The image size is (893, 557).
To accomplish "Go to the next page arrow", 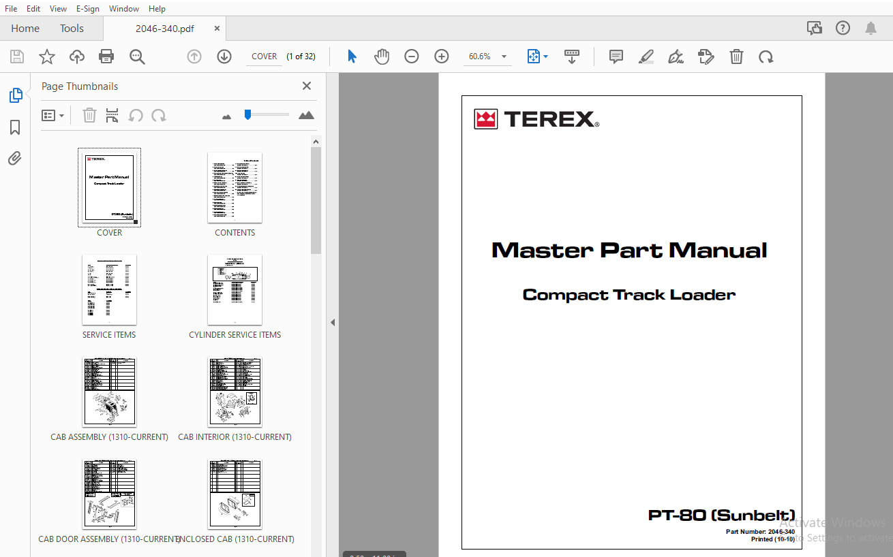I will point(224,57).
